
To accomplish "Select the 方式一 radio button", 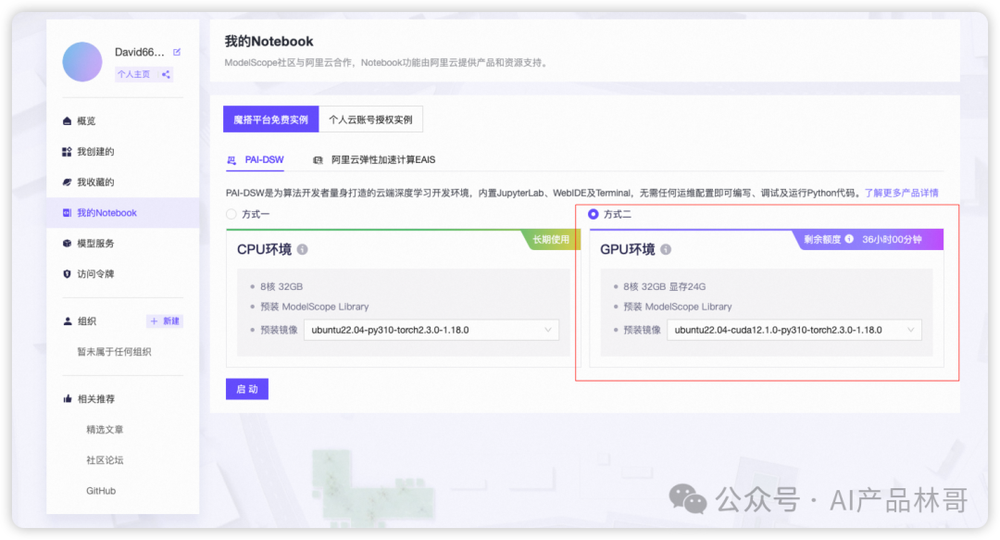I will tap(231, 215).
